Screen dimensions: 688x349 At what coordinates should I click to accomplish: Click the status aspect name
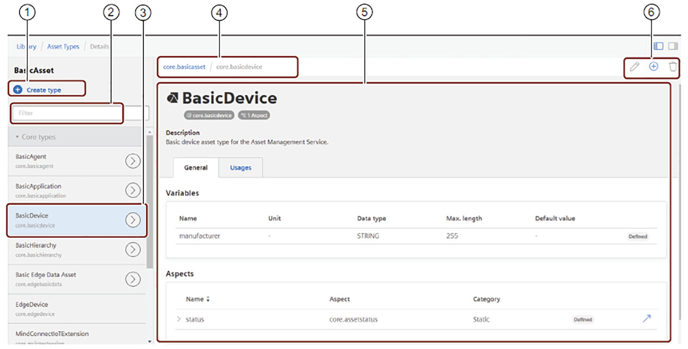pyautogui.click(x=195, y=319)
